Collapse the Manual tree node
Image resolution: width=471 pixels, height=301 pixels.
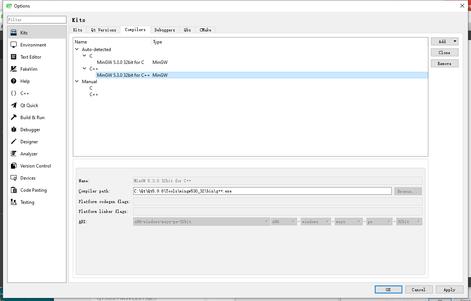[77, 82]
